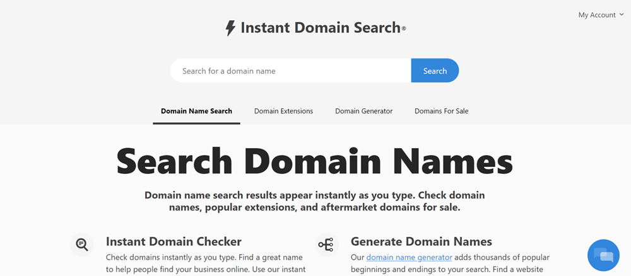Follow the domain name generator link
631x276 pixels.
coord(410,257)
